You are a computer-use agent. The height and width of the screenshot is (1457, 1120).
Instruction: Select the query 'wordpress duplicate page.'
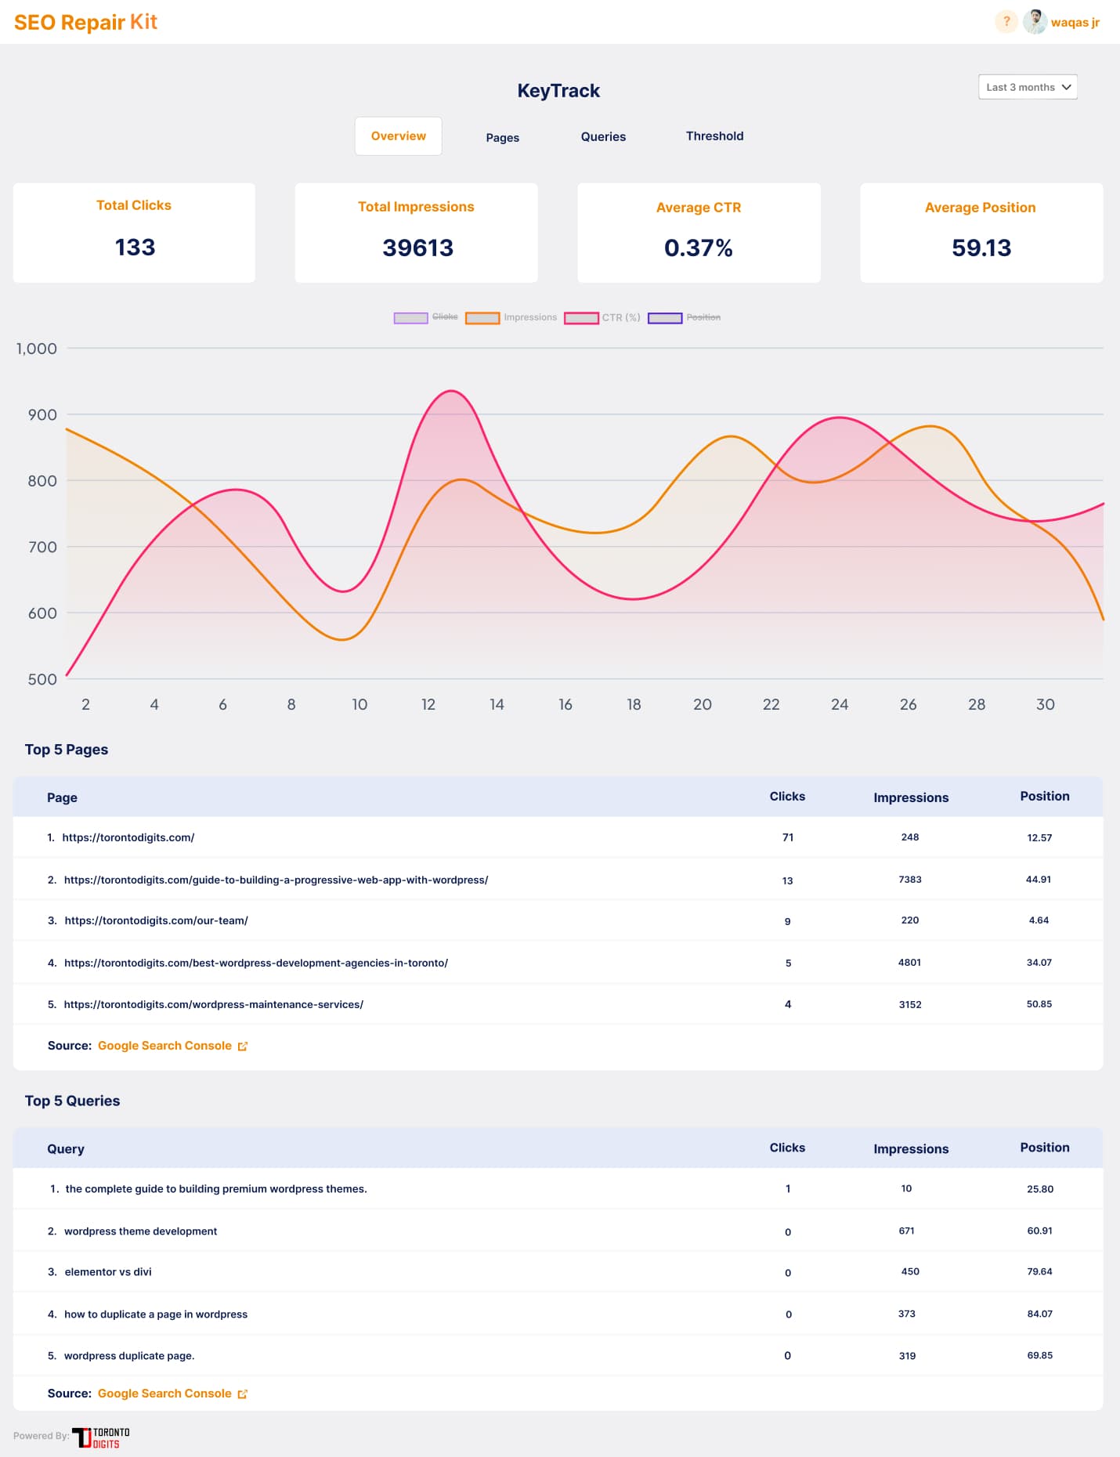[129, 1356]
